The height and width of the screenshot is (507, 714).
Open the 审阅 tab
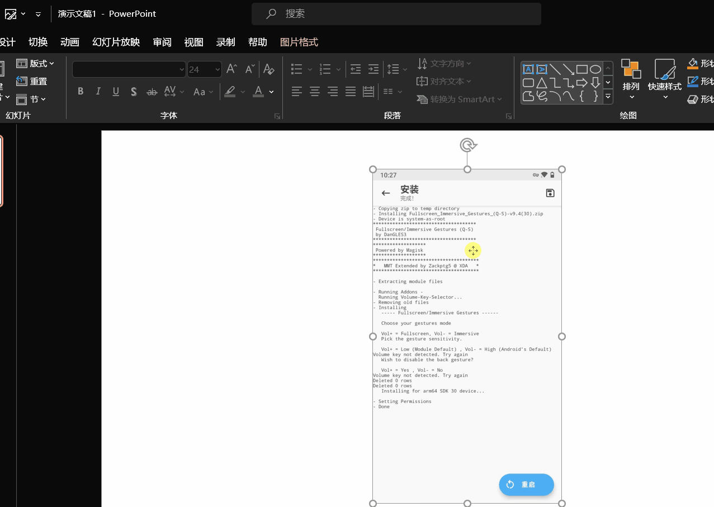pyautogui.click(x=162, y=42)
